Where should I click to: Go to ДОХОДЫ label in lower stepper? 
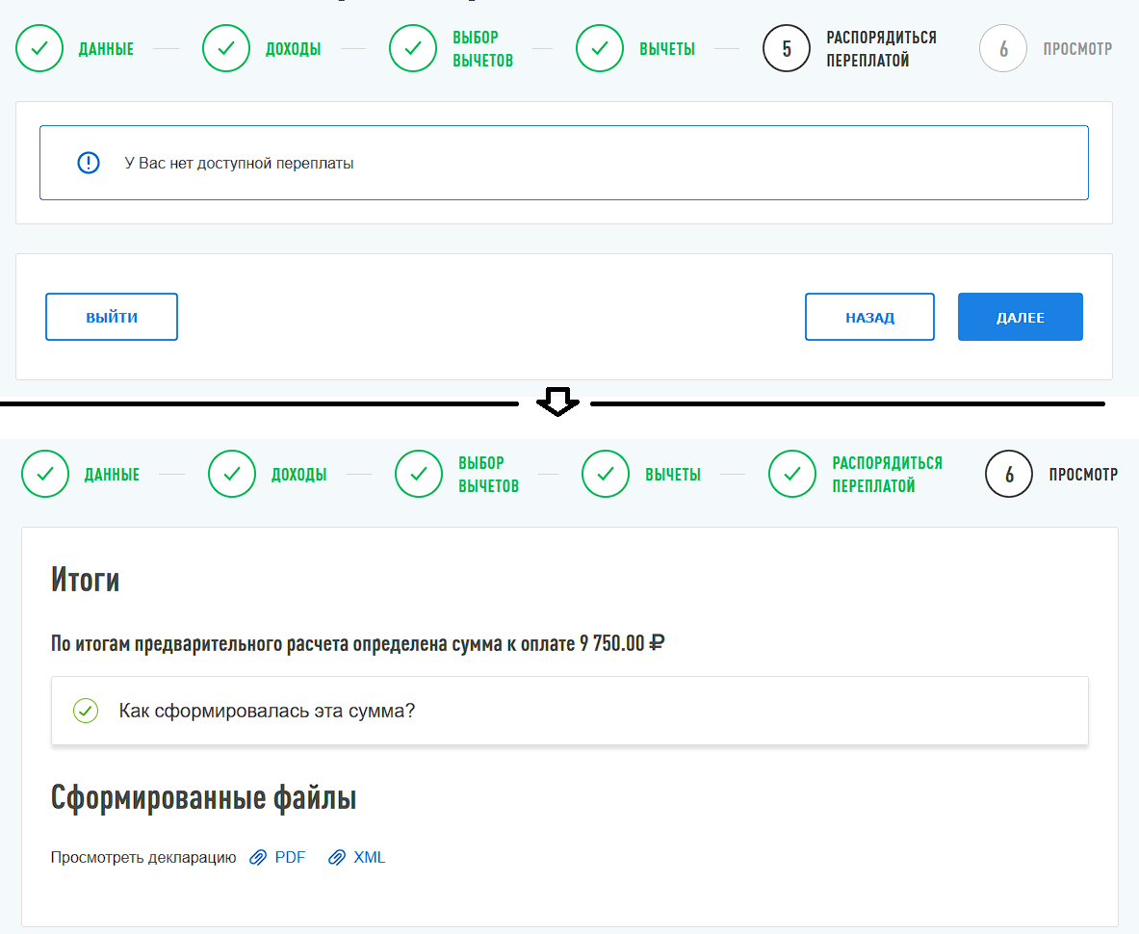tap(298, 475)
